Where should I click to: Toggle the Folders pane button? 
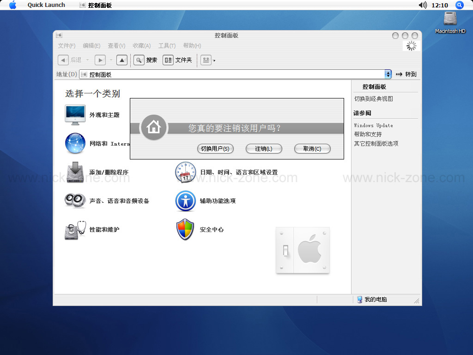click(168, 60)
